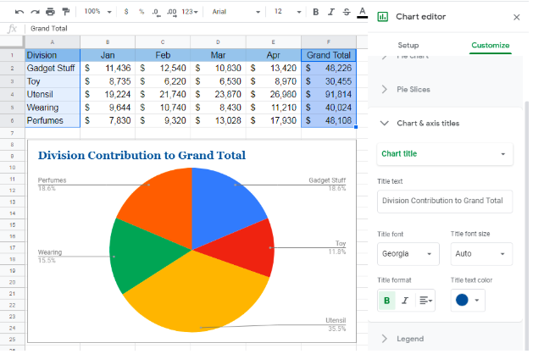
Task: Format as percent
Action: 142,12
